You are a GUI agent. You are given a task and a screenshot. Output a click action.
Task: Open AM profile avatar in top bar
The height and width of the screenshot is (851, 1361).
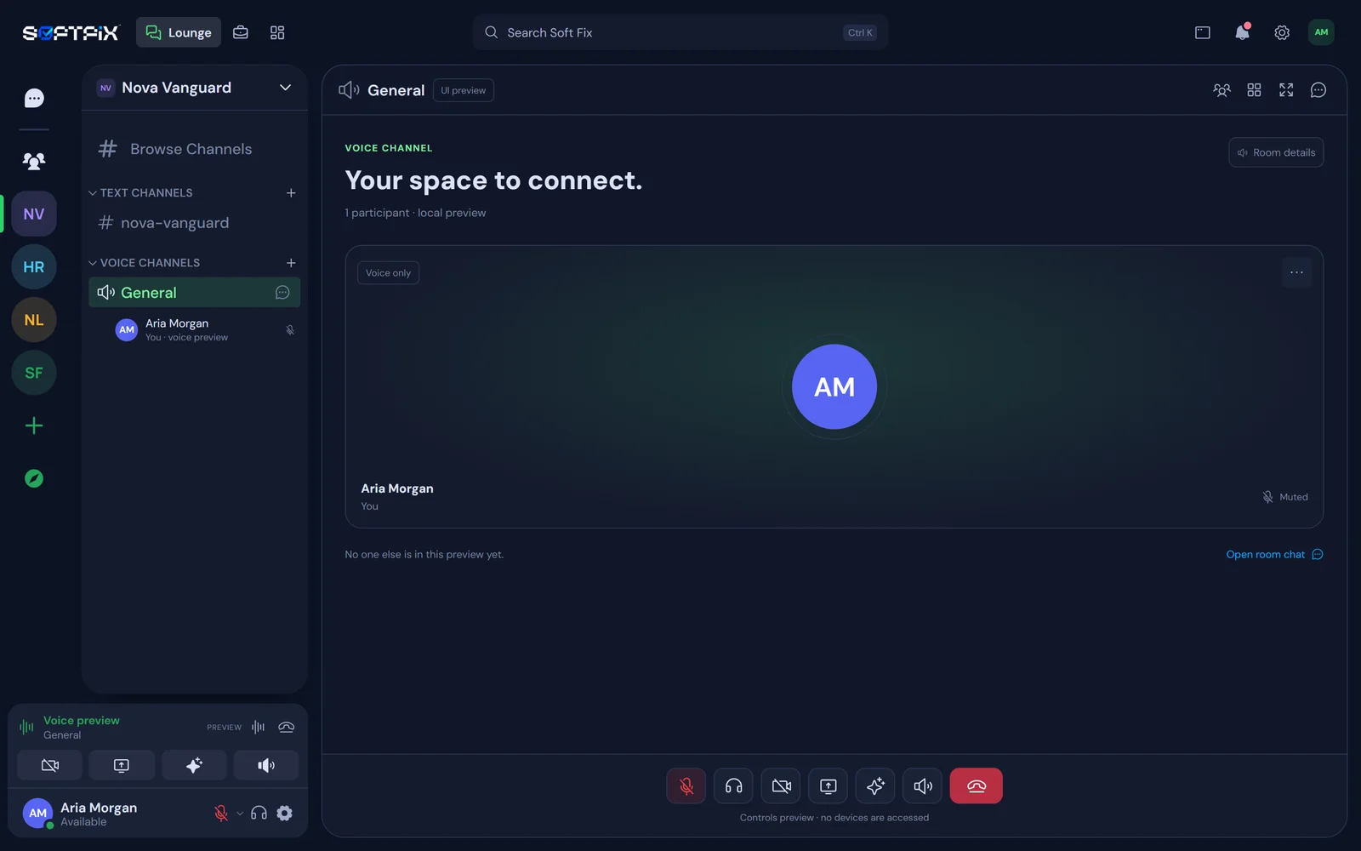1321,32
